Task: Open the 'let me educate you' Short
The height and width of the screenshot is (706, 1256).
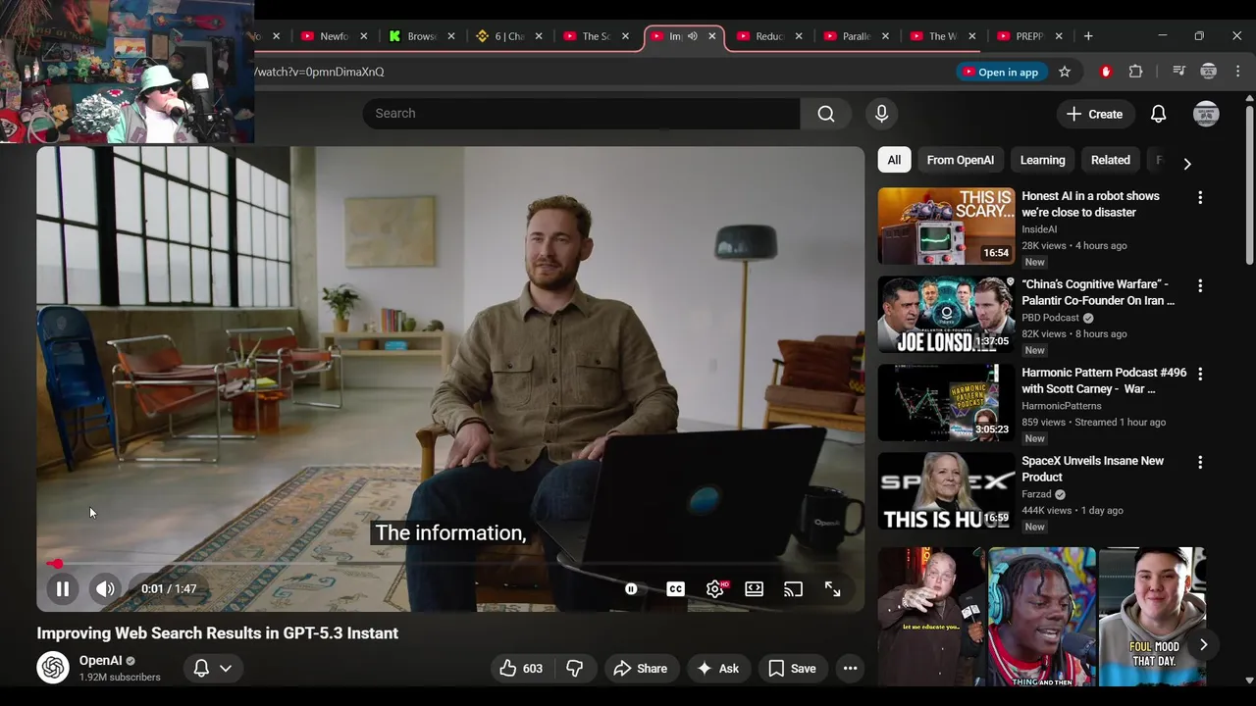Action: click(x=929, y=617)
